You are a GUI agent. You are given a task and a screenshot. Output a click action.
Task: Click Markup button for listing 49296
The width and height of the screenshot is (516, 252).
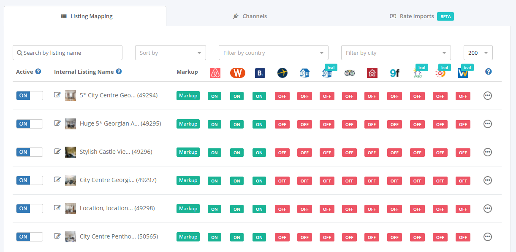coord(188,152)
